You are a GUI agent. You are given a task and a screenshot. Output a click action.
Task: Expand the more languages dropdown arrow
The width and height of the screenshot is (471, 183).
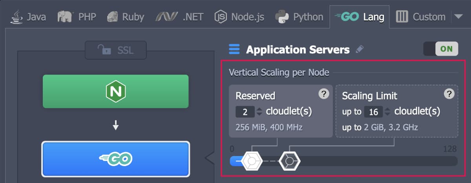point(458,16)
